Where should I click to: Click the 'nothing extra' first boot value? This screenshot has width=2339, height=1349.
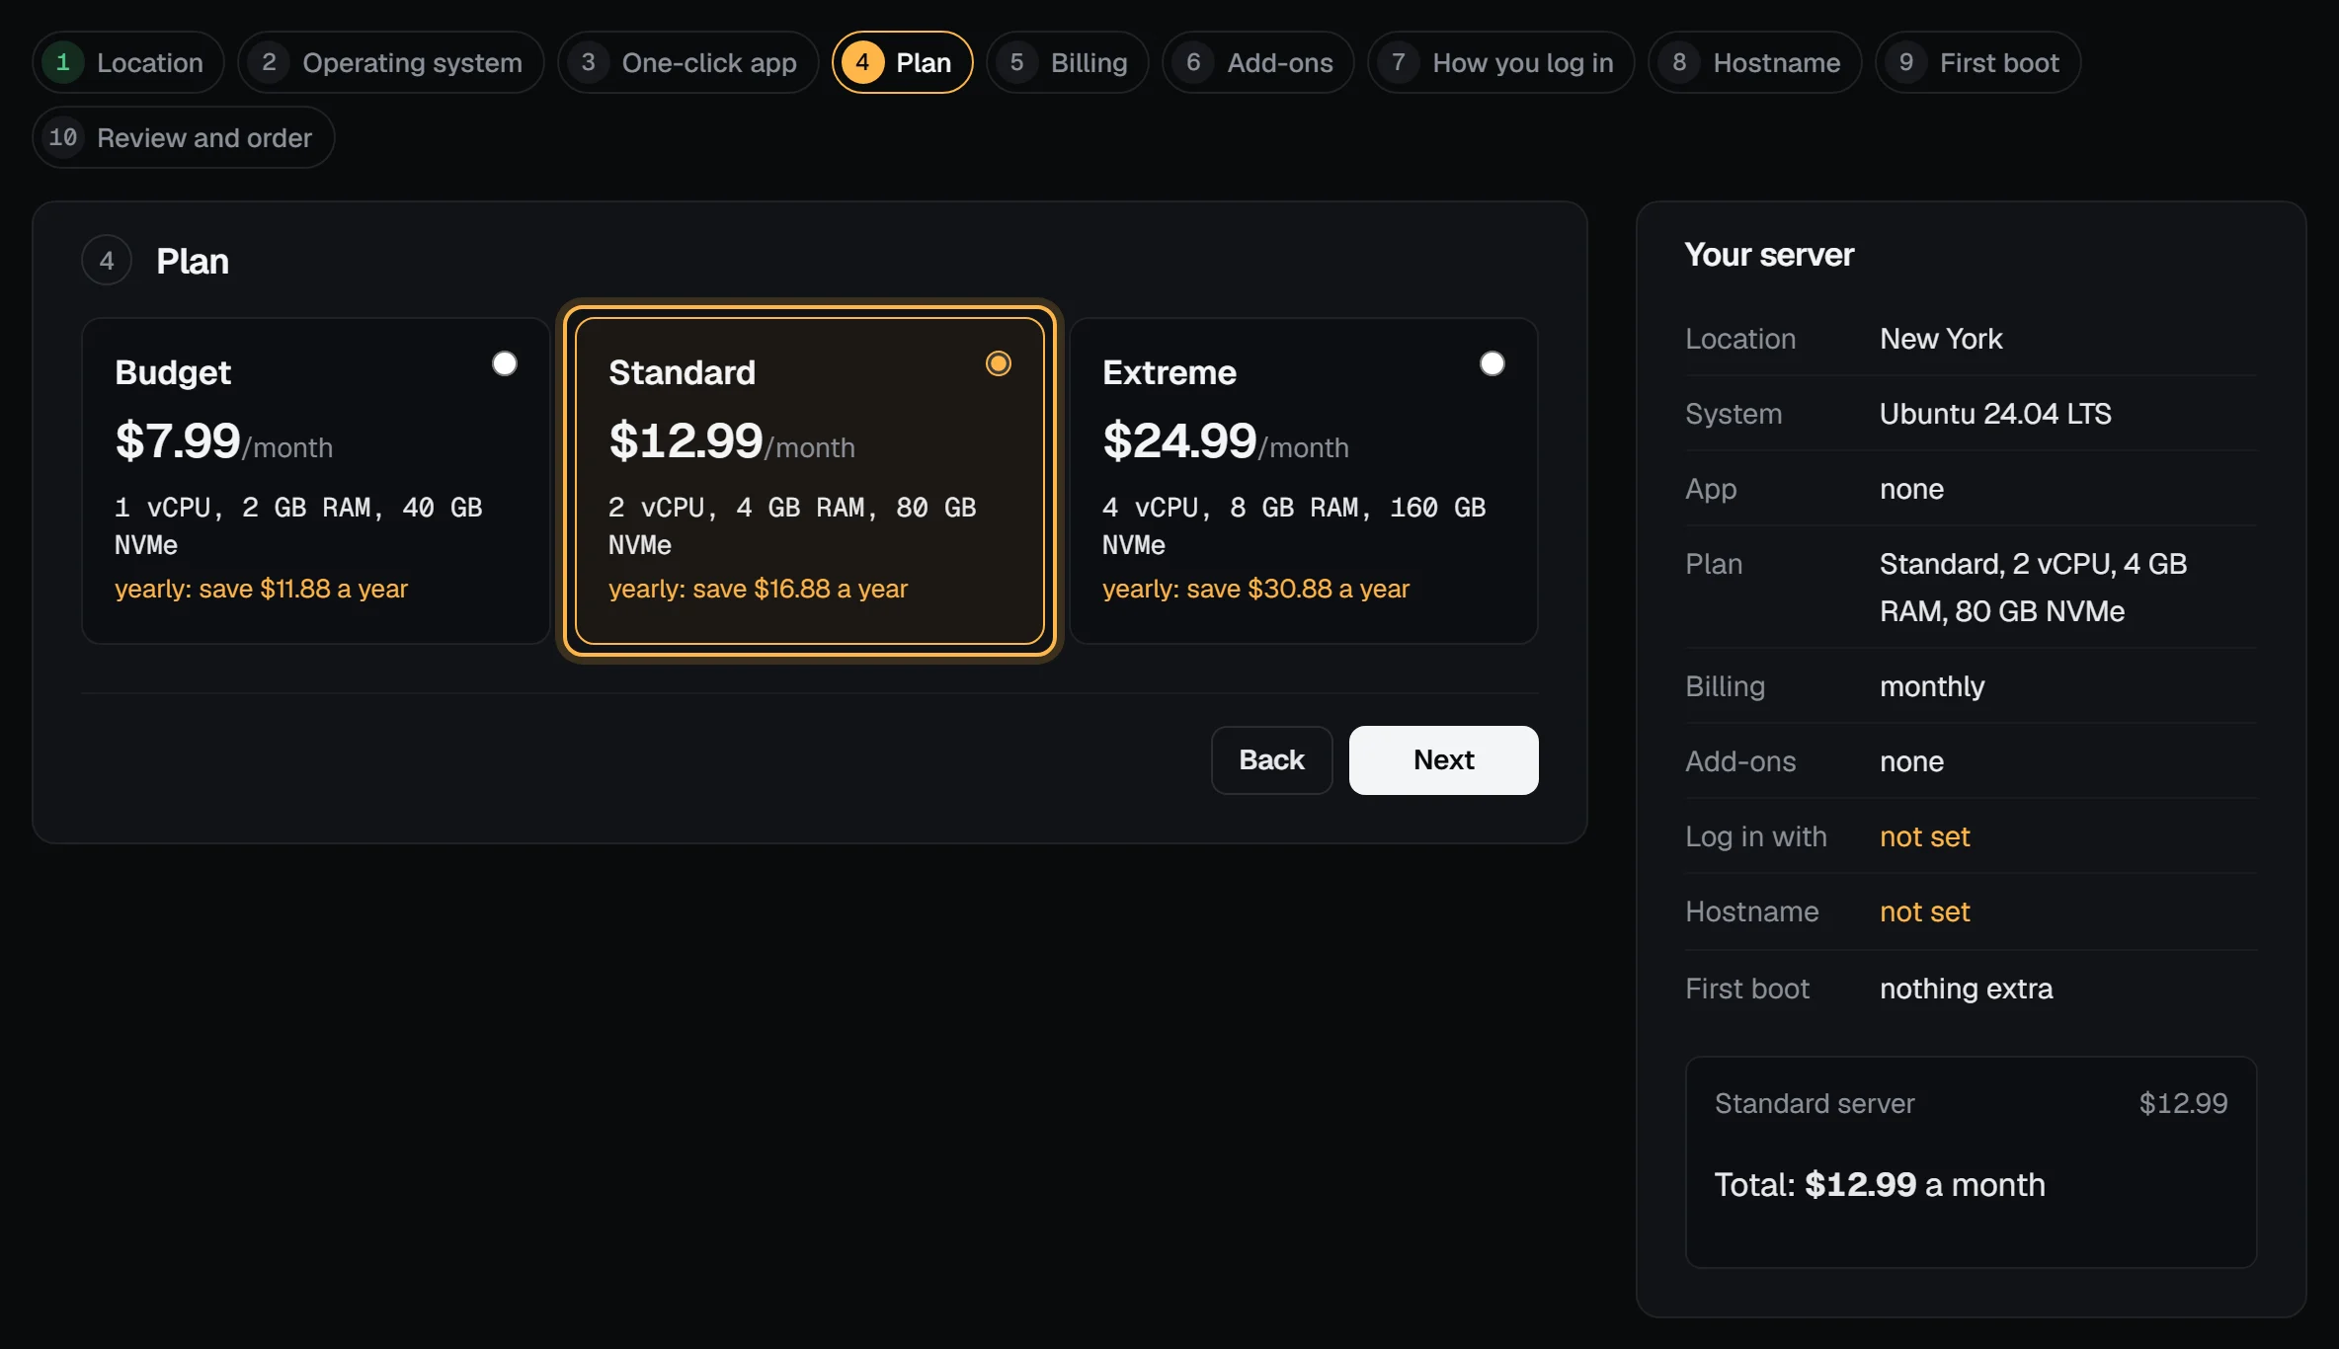pyautogui.click(x=1966, y=989)
